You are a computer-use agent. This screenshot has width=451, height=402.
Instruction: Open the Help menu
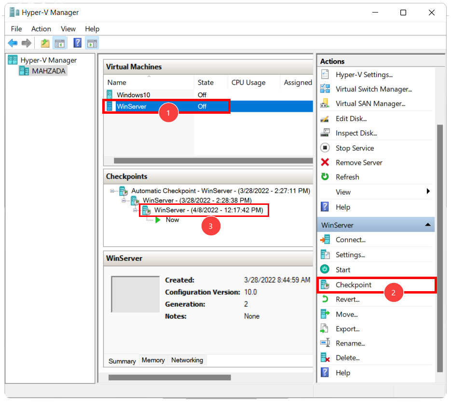(92, 29)
